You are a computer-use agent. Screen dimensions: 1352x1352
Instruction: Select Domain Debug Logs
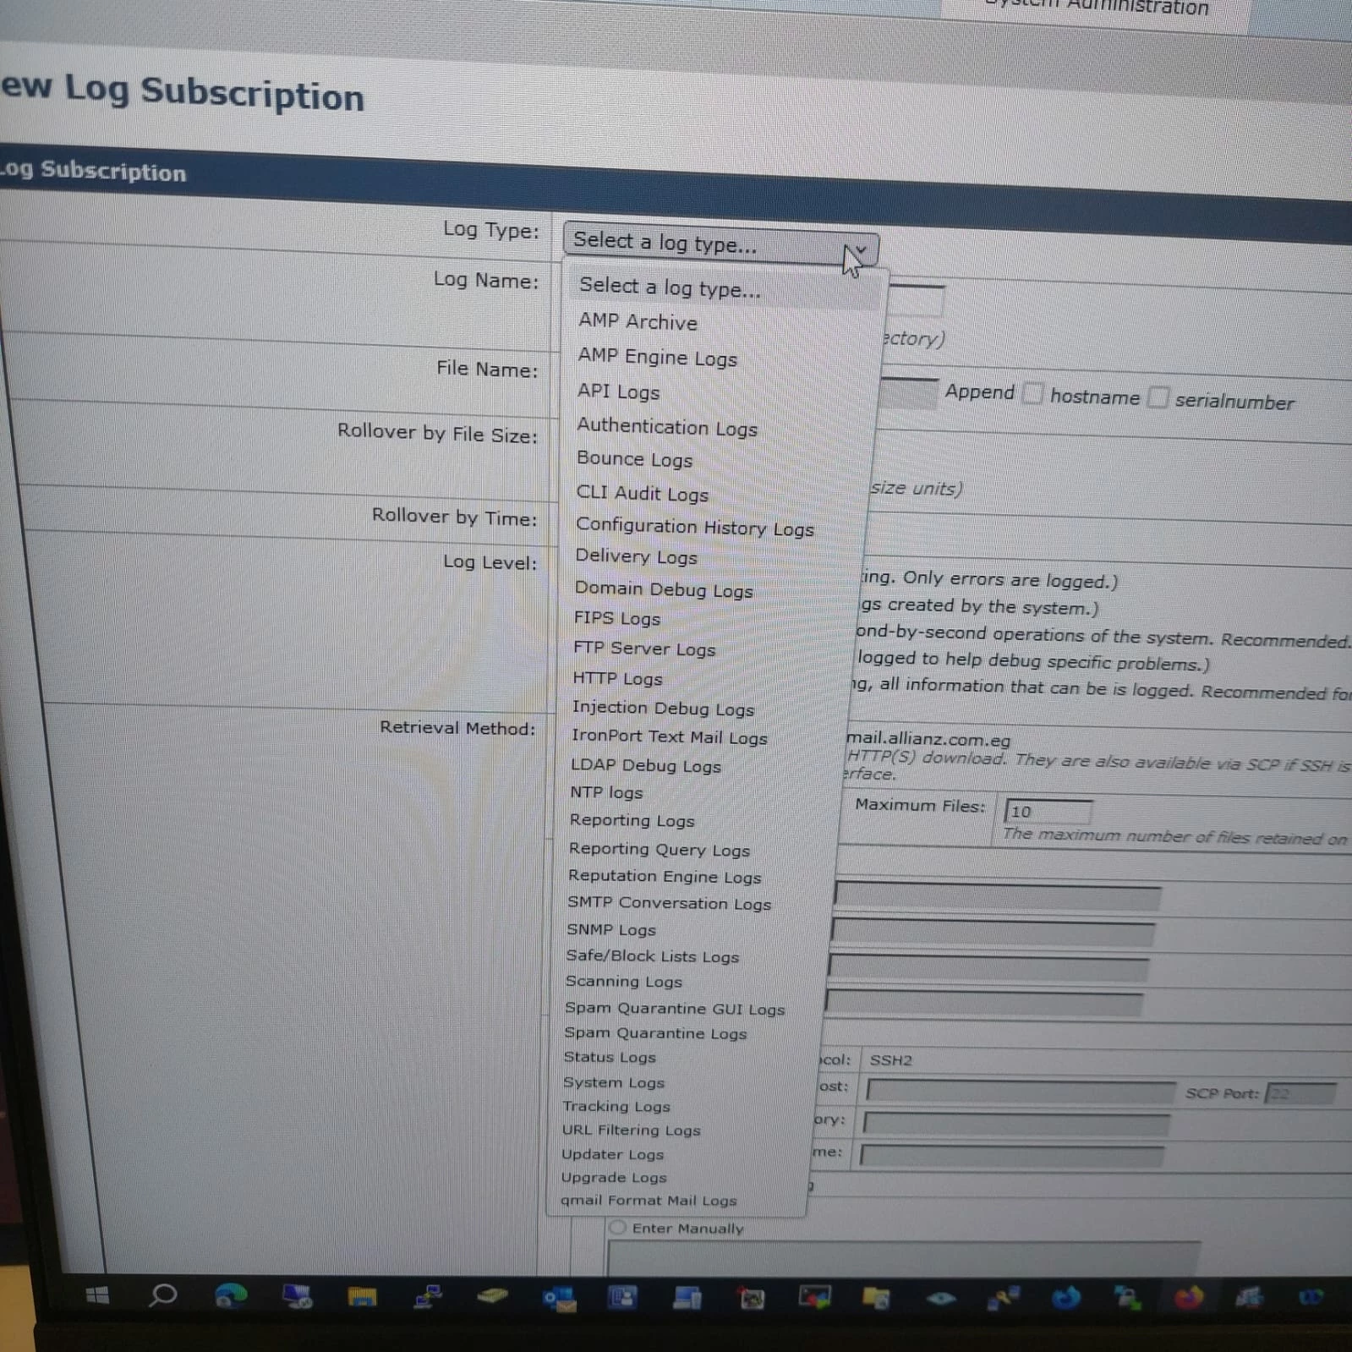(x=663, y=588)
